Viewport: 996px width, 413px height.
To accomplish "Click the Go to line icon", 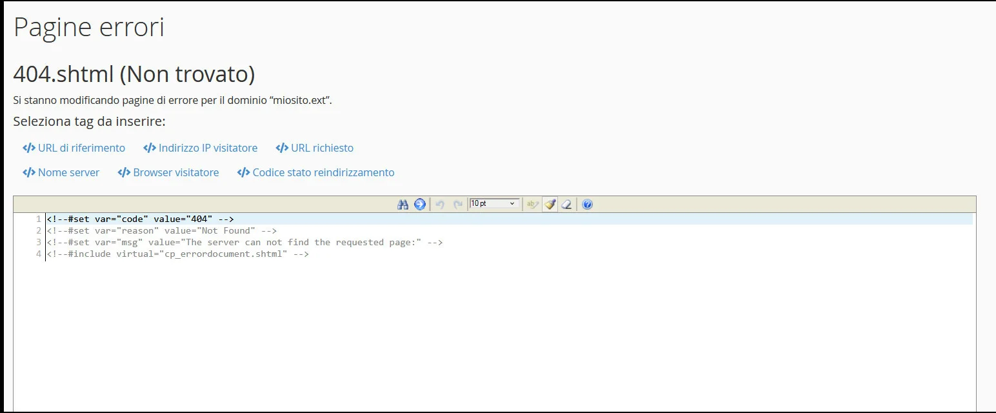I will [x=419, y=204].
